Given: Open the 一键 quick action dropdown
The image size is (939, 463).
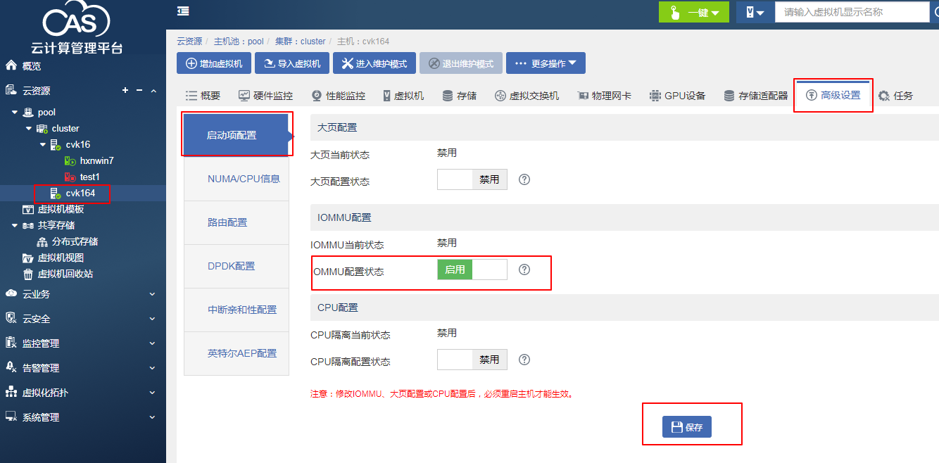Looking at the screenshot, I should point(693,13).
